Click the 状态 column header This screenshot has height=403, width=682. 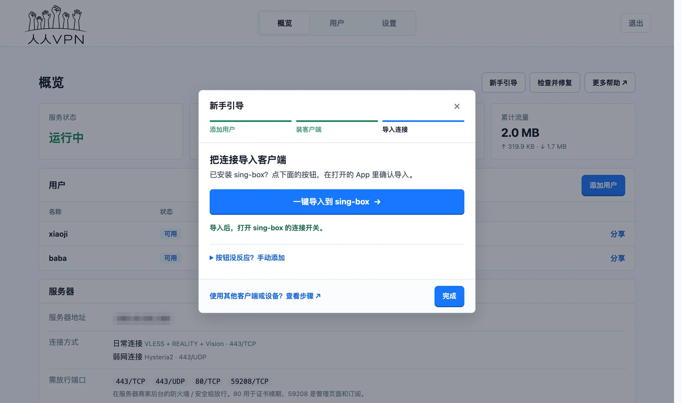pyautogui.click(x=166, y=212)
